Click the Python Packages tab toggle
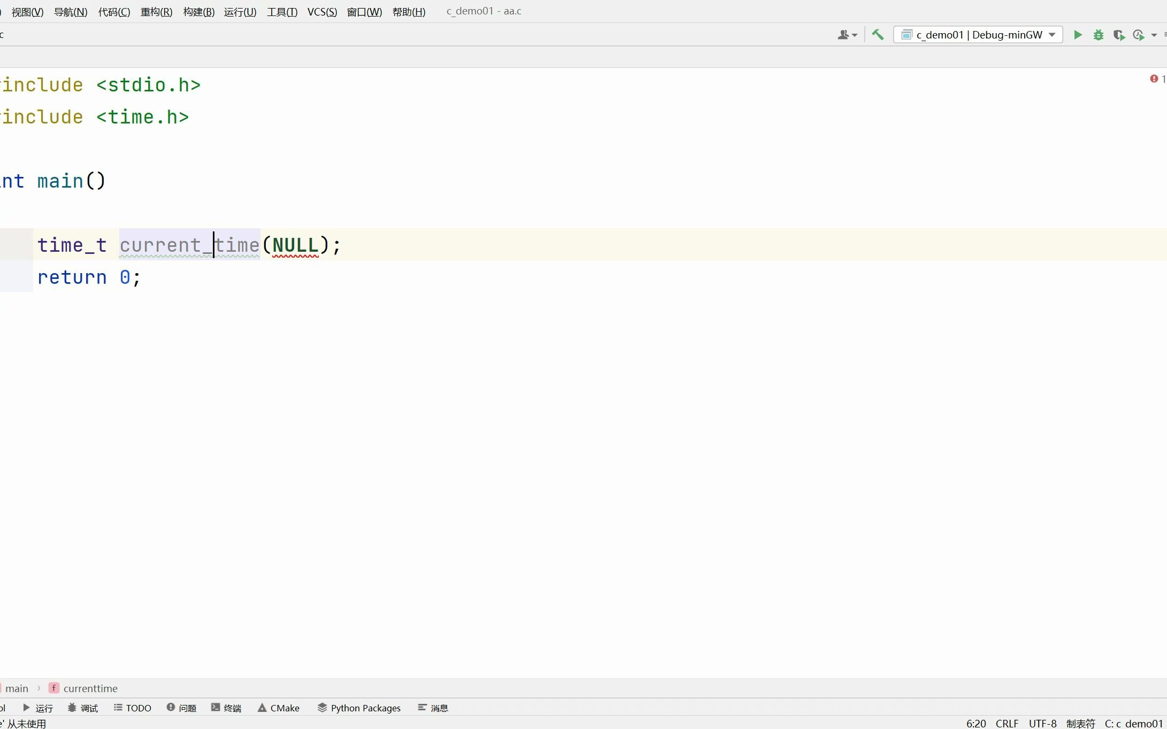The image size is (1167, 729). (x=359, y=707)
